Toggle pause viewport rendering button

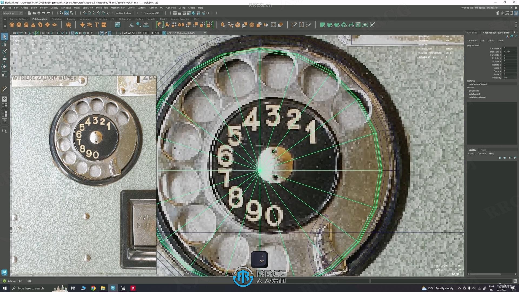pos(208,13)
